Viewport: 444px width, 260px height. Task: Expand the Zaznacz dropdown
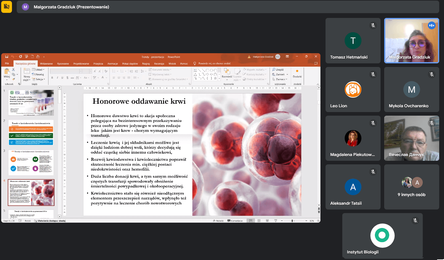(280, 79)
